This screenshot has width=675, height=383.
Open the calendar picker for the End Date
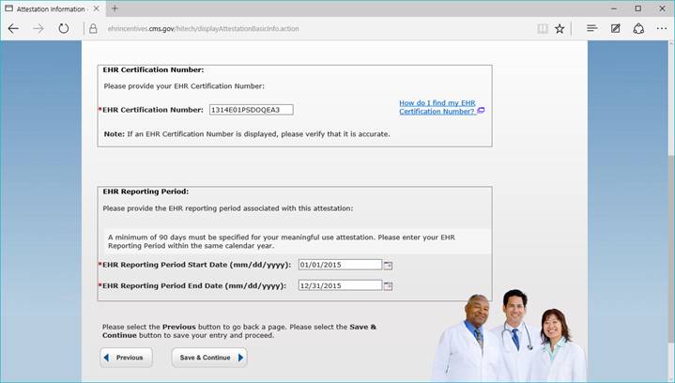tap(388, 285)
